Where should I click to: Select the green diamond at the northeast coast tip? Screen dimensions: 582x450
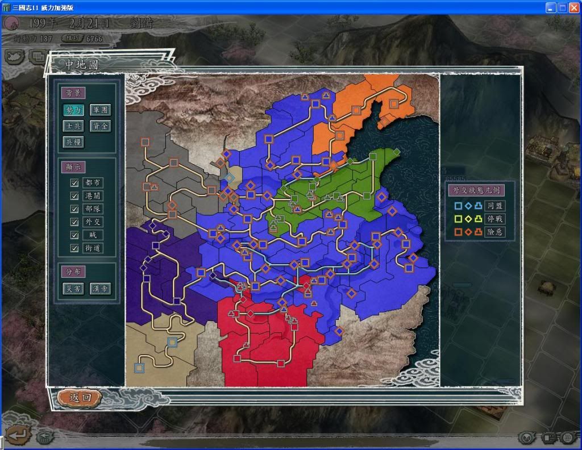[397, 152]
